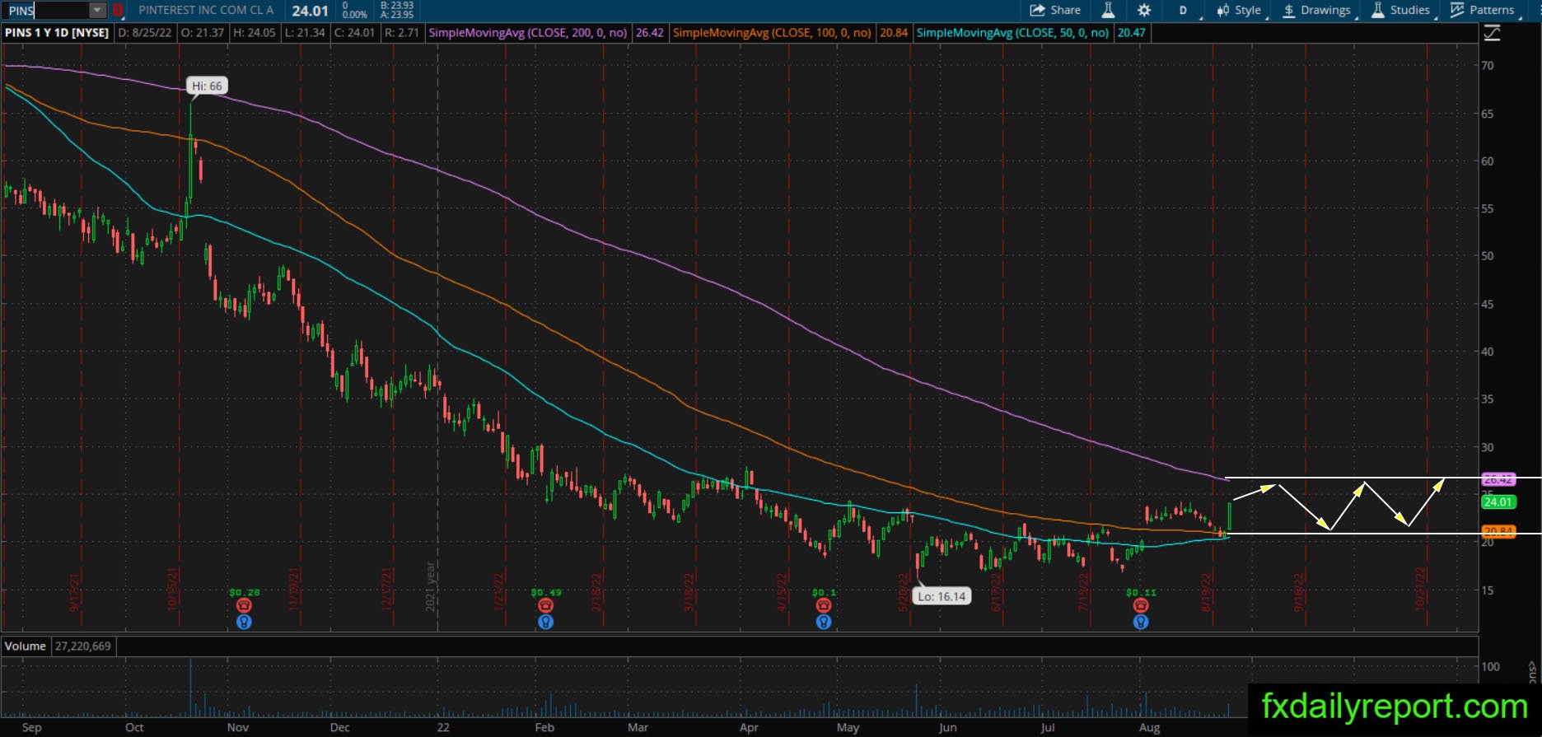This screenshot has height=737, width=1542.
Task: Click the drawing set icon above price axis
Action: point(1492,33)
